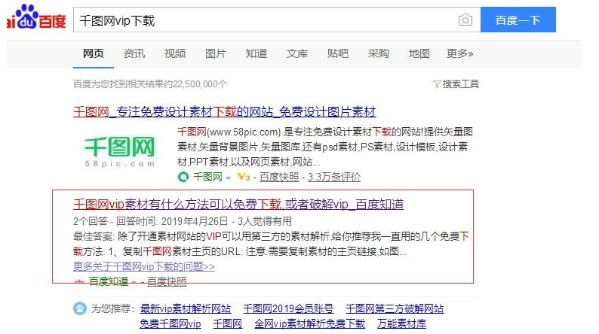Click the 百度一下 search button
Screen dimensions: 599x334
coord(518,20)
